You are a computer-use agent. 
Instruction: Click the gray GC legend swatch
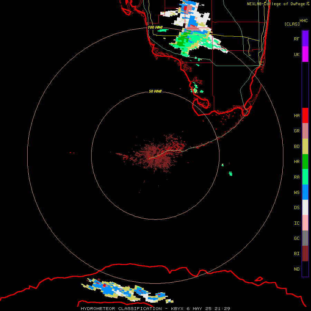tap(305, 238)
